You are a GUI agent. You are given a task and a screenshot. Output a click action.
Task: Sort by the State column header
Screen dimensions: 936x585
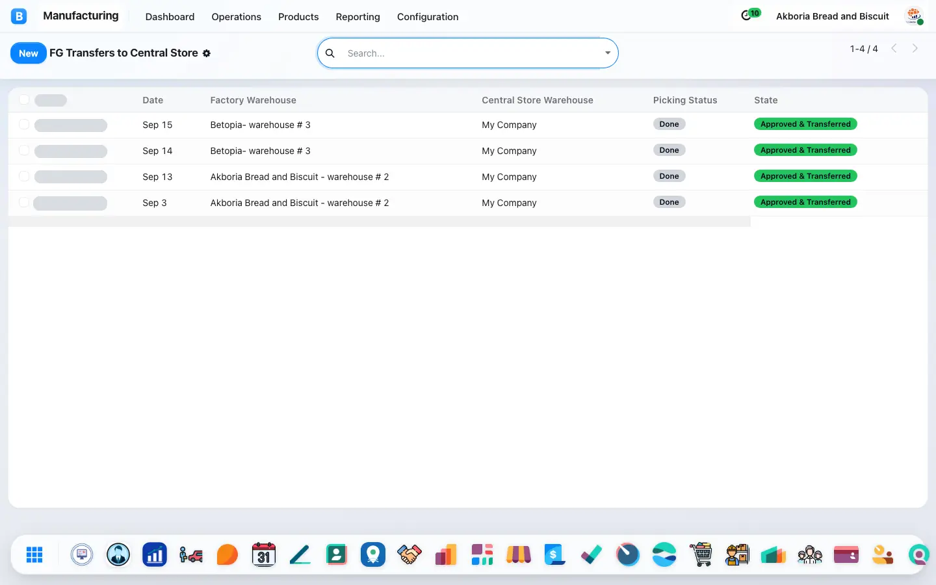tap(766, 100)
